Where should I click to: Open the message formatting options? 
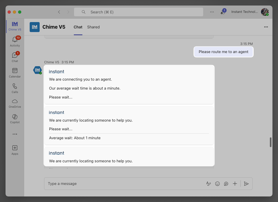pos(208,184)
